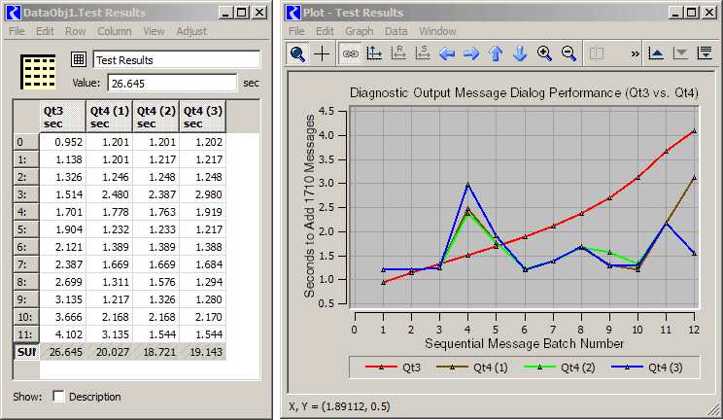Select the Qt4 (3) column header
This screenshot has width=723, height=420.
(202, 117)
